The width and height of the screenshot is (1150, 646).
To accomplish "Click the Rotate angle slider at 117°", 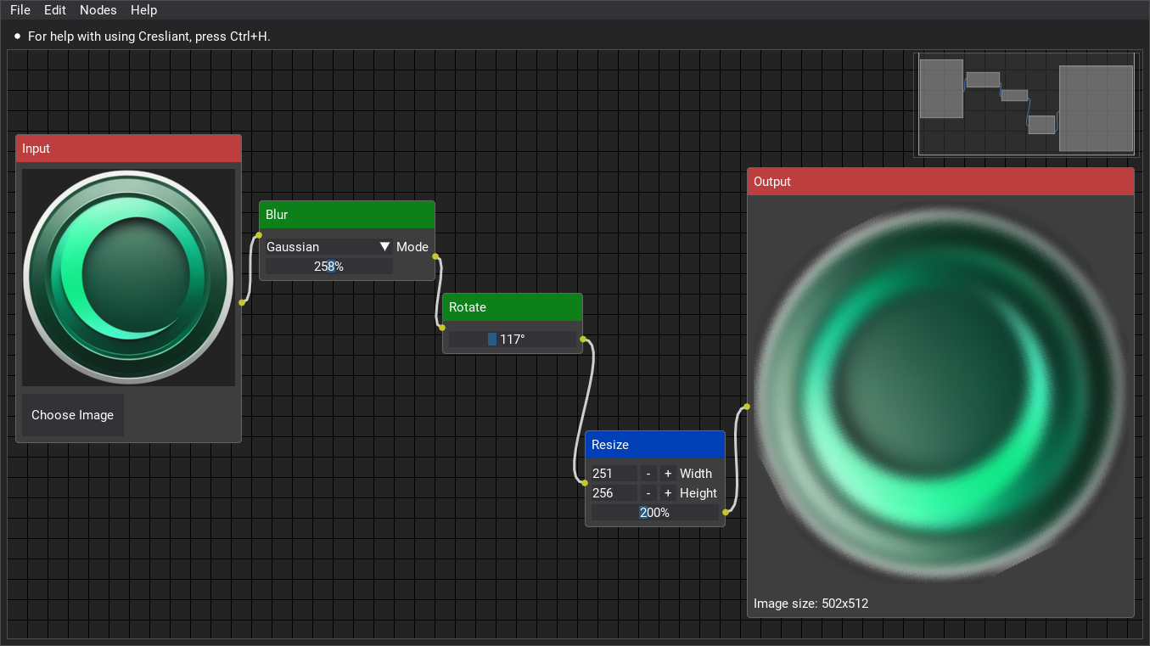I will click(x=512, y=340).
